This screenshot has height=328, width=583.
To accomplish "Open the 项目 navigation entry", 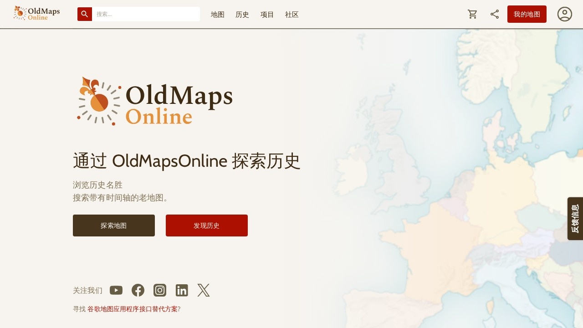I will (267, 15).
